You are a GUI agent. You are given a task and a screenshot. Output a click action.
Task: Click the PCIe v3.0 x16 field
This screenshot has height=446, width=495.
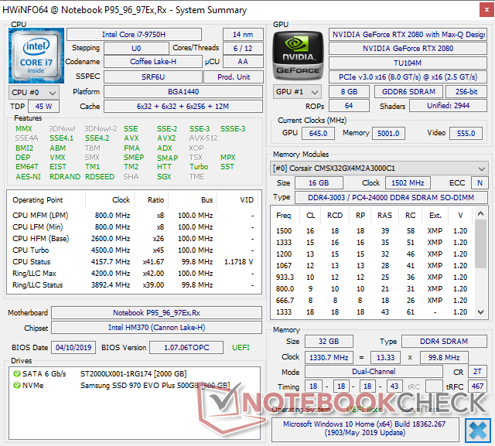408,77
